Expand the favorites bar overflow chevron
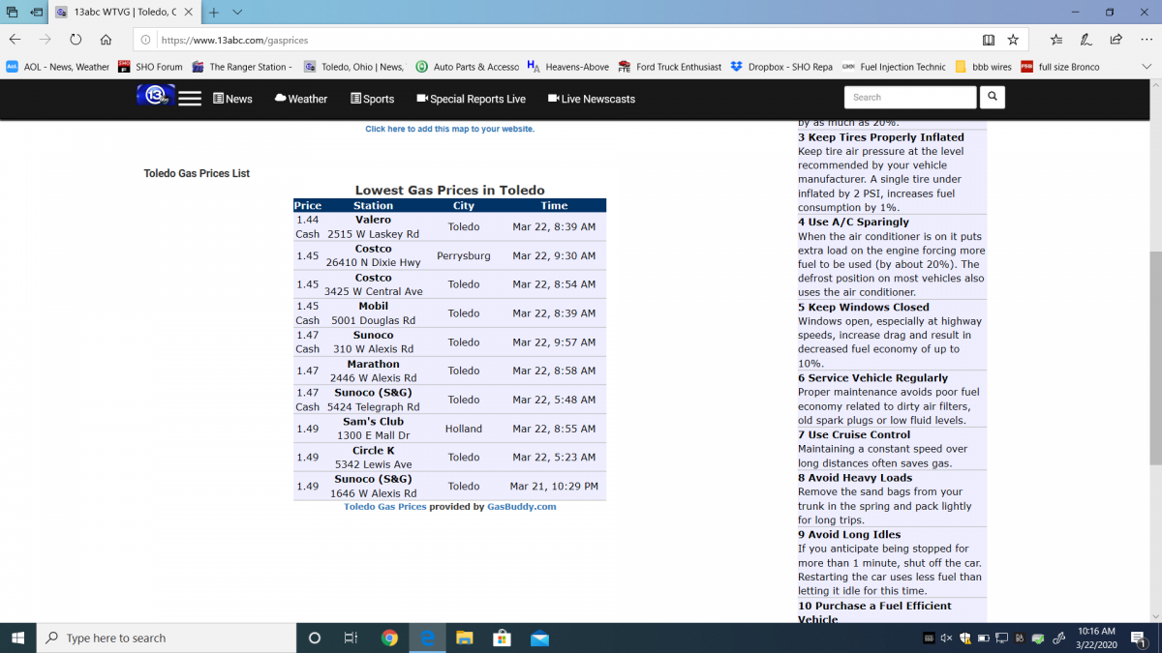This screenshot has width=1162, height=653. point(1147,67)
